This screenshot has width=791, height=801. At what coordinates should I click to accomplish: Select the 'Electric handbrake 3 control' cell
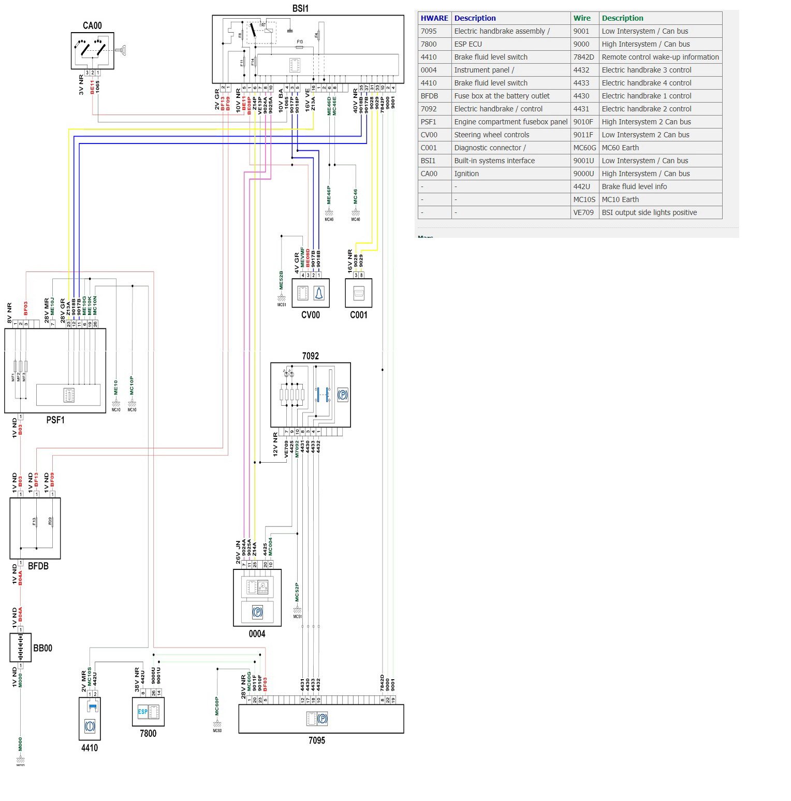(661, 70)
